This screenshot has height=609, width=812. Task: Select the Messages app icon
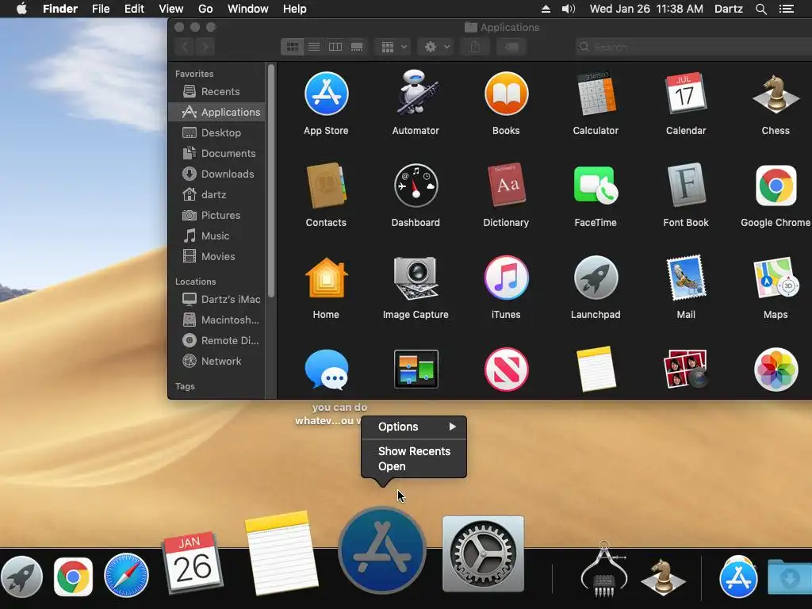pyautogui.click(x=326, y=370)
